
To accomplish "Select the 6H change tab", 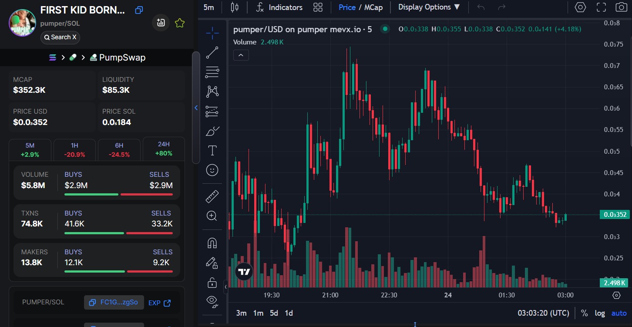I will pos(119,149).
